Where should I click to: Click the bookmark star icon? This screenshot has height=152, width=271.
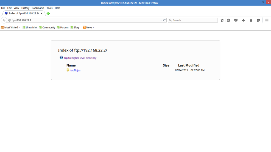coord(222,20)
